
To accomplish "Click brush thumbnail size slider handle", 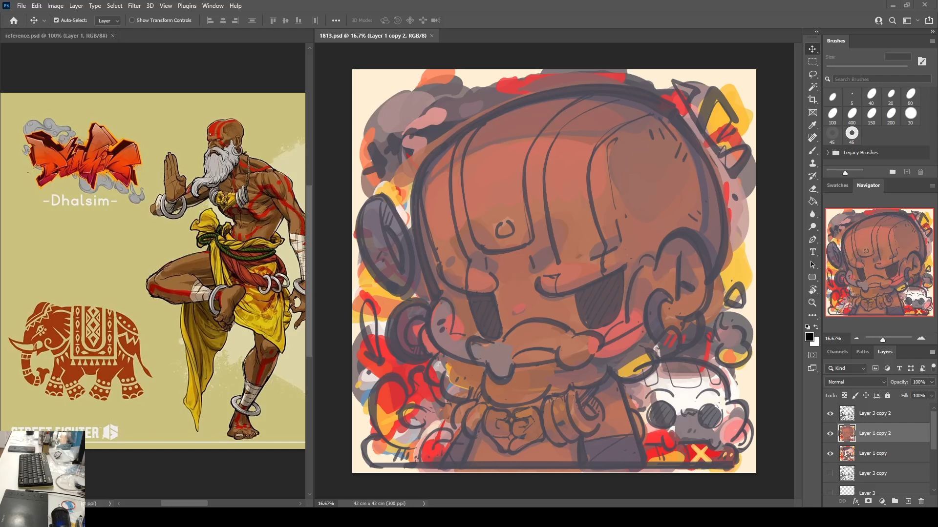I will pos(845,173).
